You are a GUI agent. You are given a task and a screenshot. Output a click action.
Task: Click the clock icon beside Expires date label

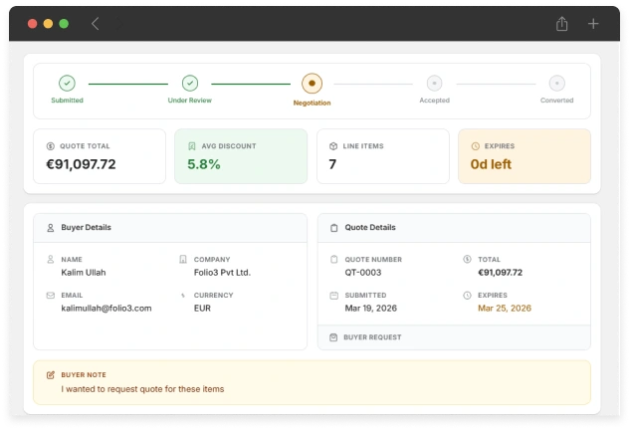pyautogui.click(x=467, y=296)
